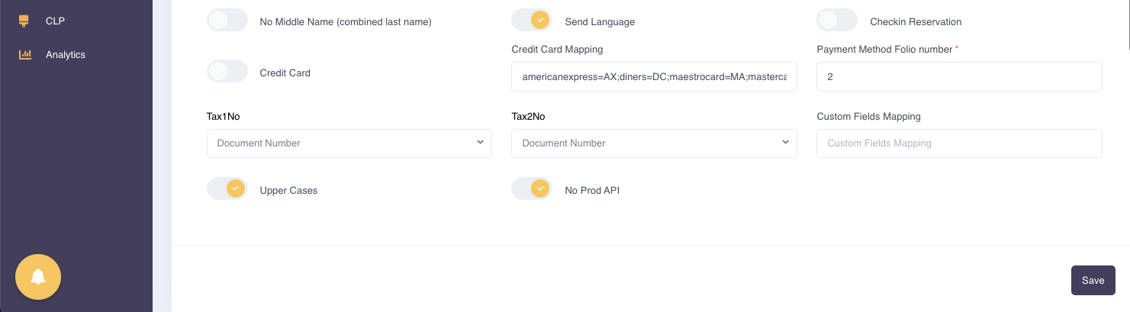This screenshot has height=312, width=1130.
Task: Click the CLP sidebar icon
Action: [24, 21]
